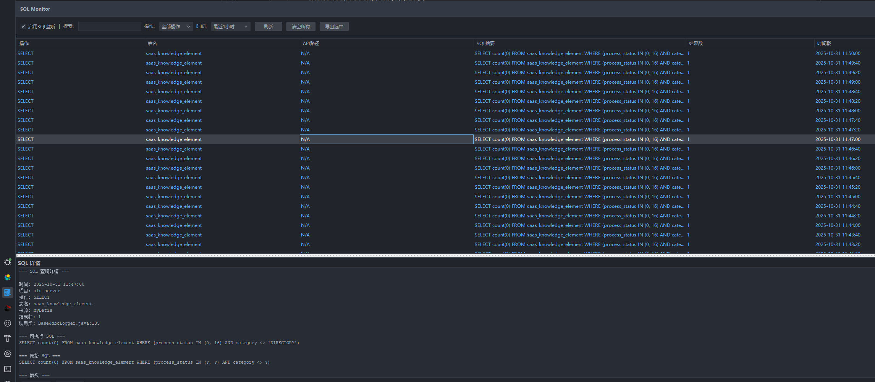
Task: Open the SQL Monitor panel icon
Action: click(x=7, y=293)
